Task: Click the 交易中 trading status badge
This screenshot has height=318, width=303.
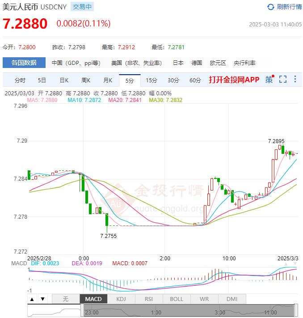Action: tap(82, 7)
